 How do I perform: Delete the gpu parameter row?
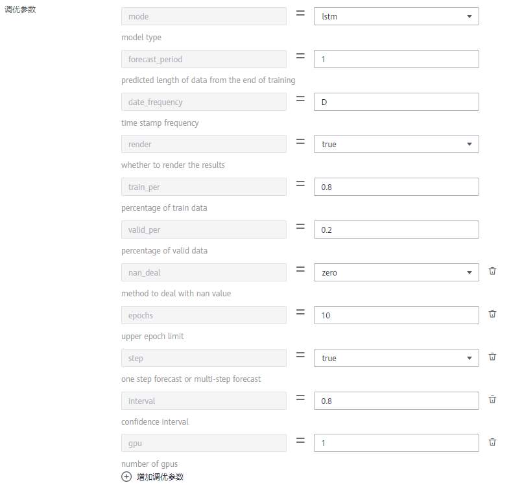[x=492, y=443]
